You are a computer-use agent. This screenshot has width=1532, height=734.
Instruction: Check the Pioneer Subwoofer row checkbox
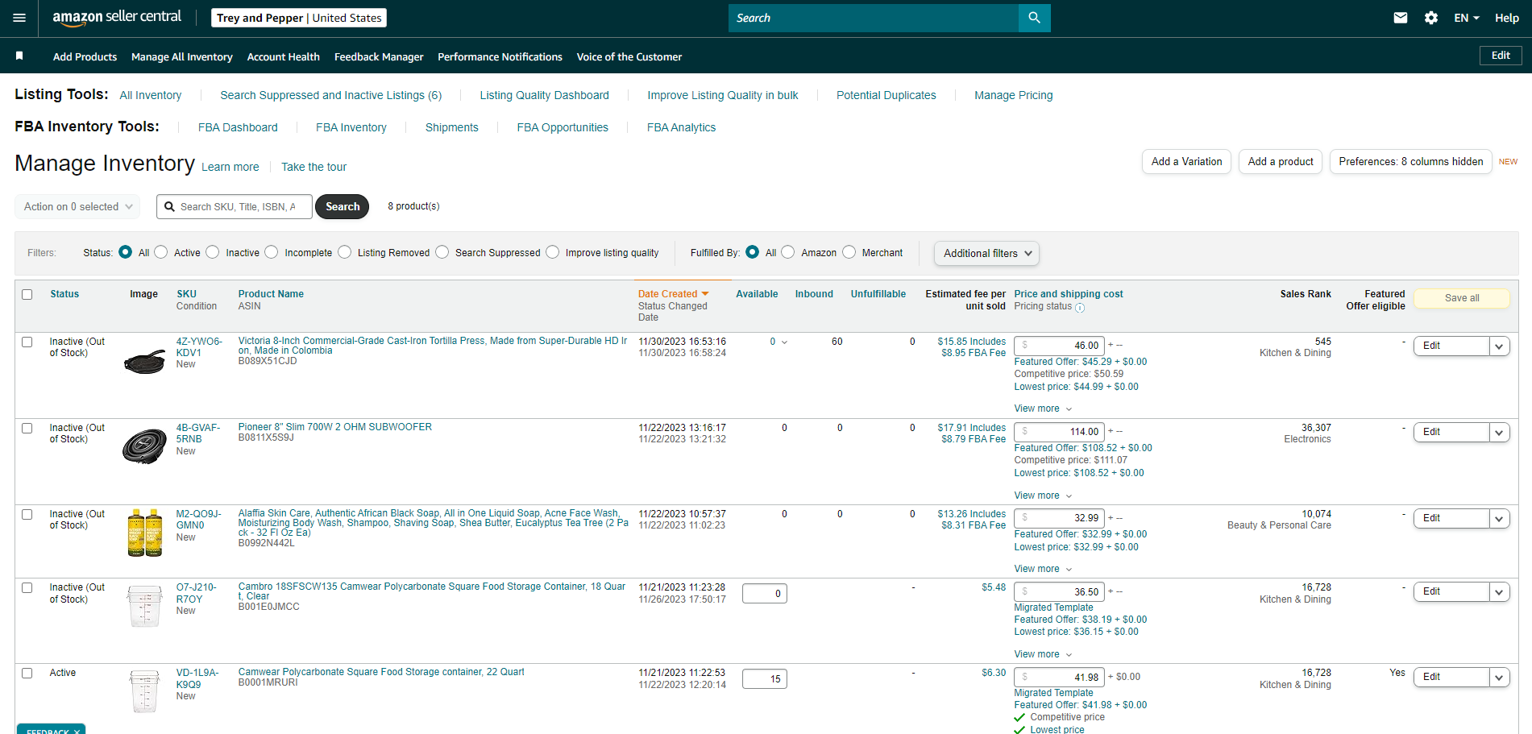[x=27, y=429]
